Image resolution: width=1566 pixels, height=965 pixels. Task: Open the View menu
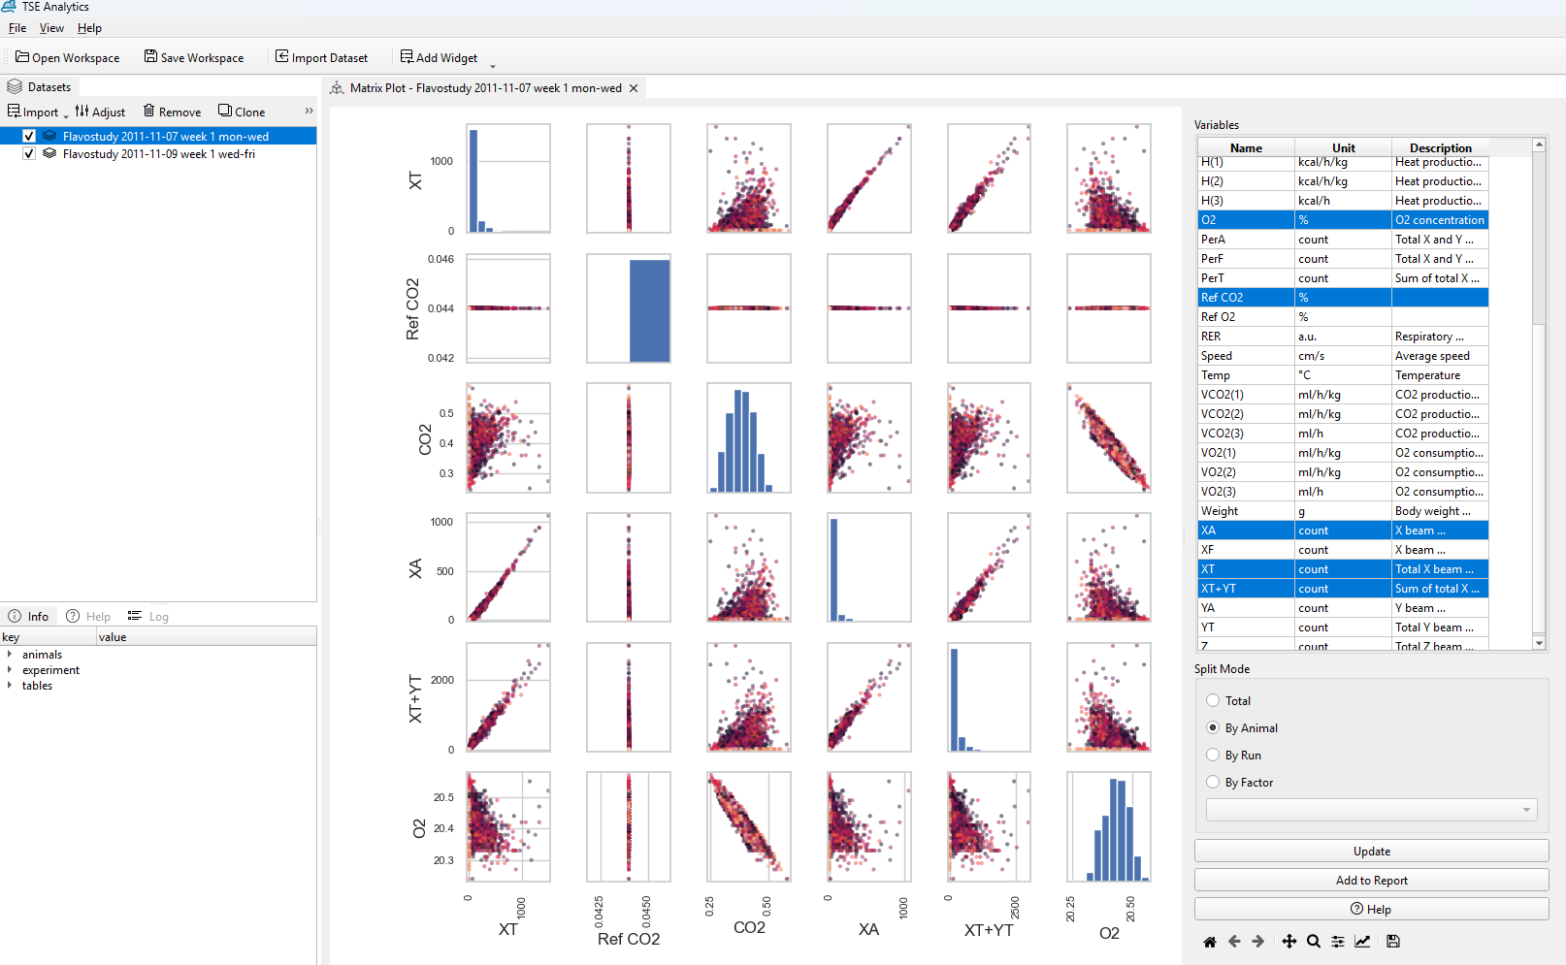(51, 28)
